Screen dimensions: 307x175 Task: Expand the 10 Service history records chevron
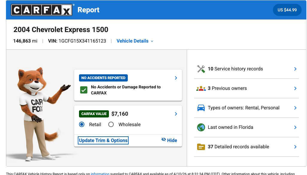(295, 69)
